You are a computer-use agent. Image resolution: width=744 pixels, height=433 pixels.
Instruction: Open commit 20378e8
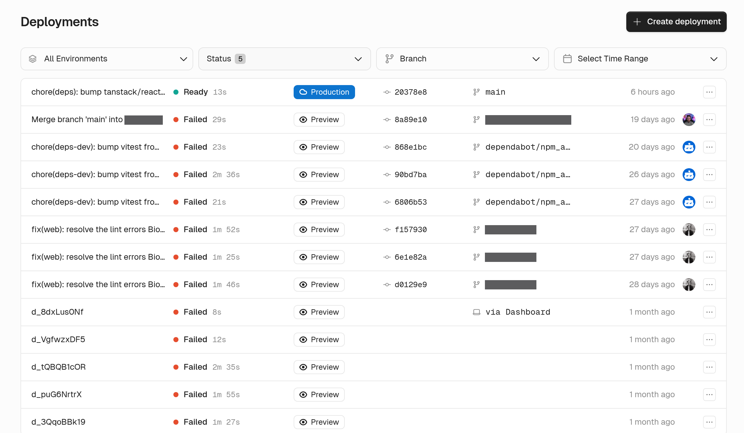pos(410,92)
